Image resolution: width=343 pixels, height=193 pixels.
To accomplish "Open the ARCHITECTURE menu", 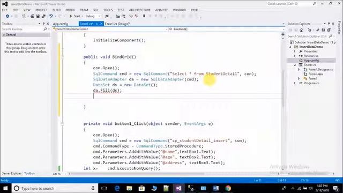I will (x=139, y=10).
